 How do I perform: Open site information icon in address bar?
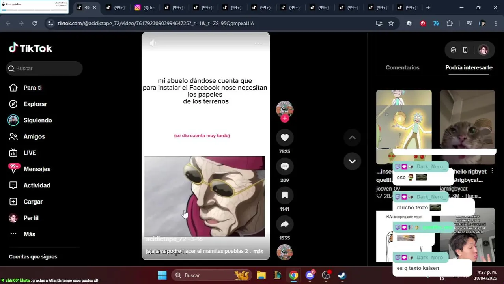(50, 23)
